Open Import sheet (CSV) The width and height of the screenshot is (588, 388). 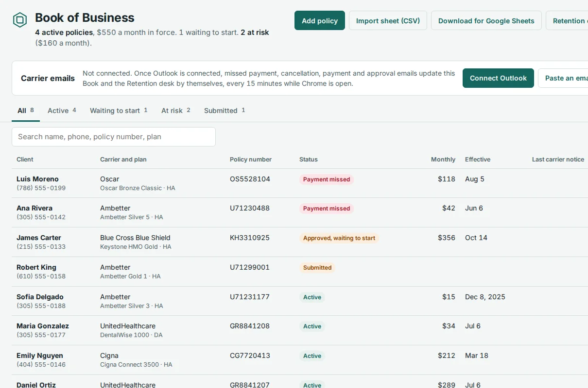(388, 20)
